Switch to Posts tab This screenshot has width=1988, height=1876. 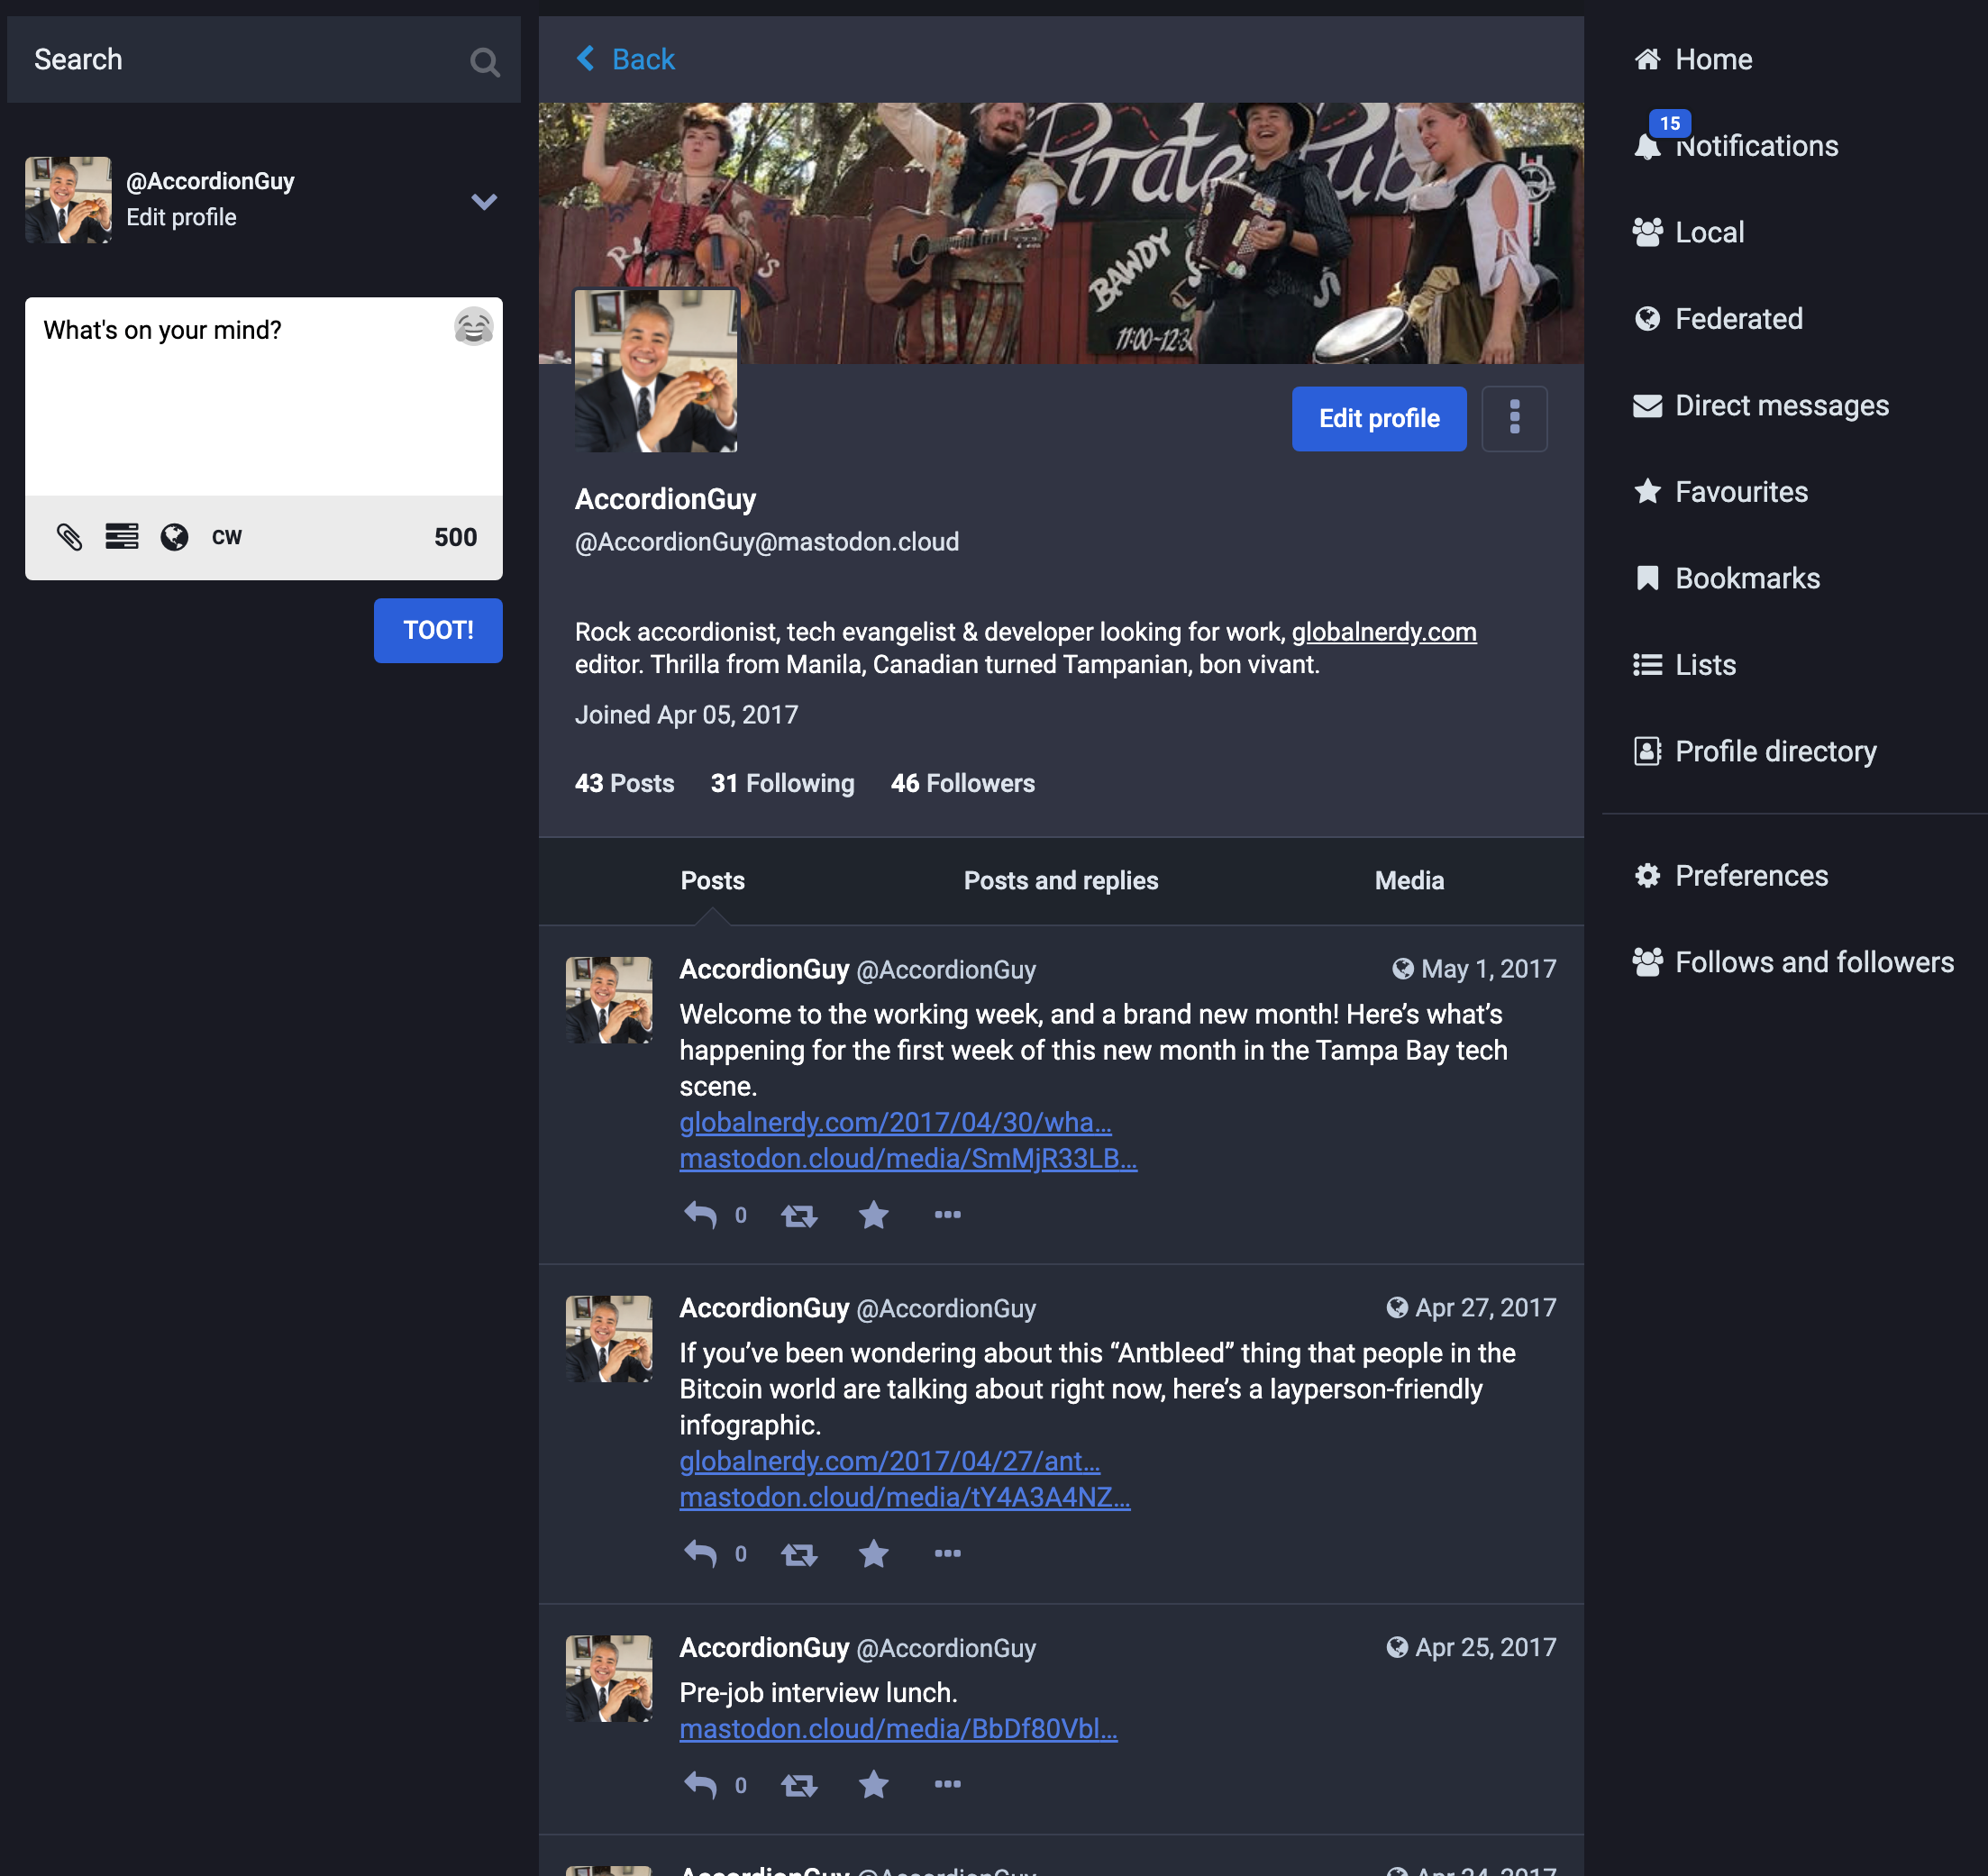click(713, 880)
